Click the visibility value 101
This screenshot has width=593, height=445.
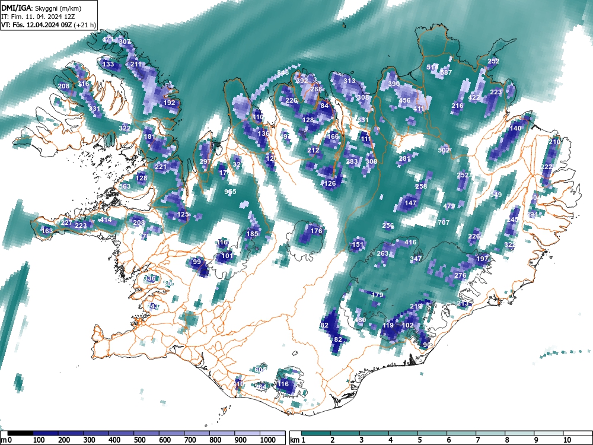point(227,256)
